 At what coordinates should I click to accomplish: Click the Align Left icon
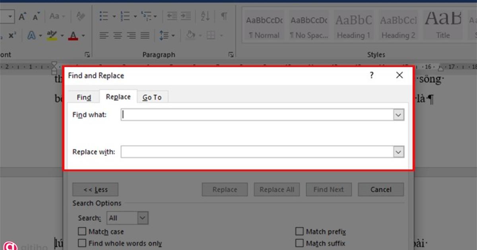coord(104,36)
